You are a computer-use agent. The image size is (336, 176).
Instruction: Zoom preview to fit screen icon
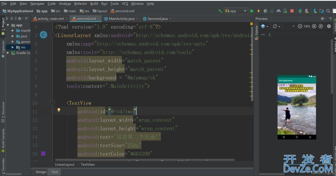tap(321, 26)
